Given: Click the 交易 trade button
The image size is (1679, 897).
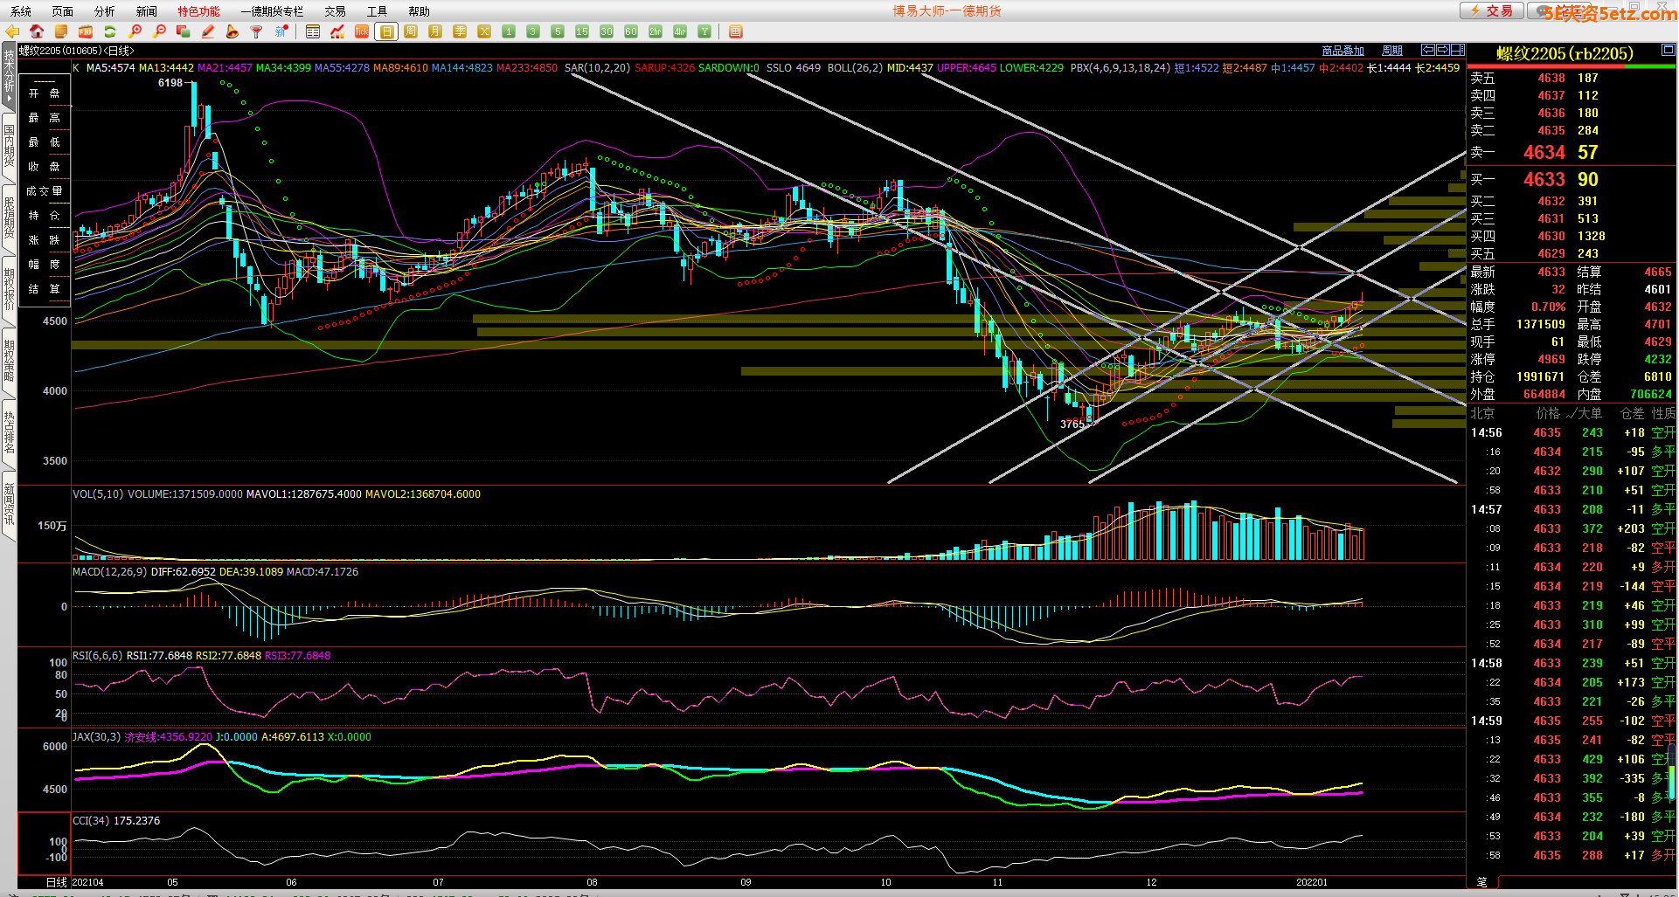Looking at the screenshot, I should (x=1492, y=10).
